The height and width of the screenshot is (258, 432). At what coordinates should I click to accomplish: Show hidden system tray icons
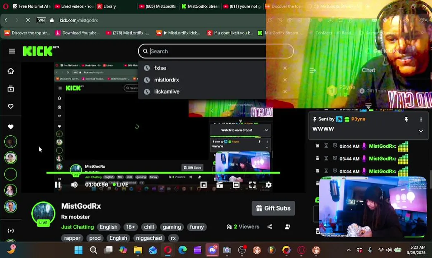(x=348, y=250)
